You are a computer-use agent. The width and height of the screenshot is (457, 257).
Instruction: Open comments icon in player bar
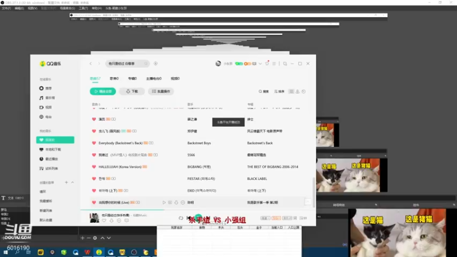[126, 220]
